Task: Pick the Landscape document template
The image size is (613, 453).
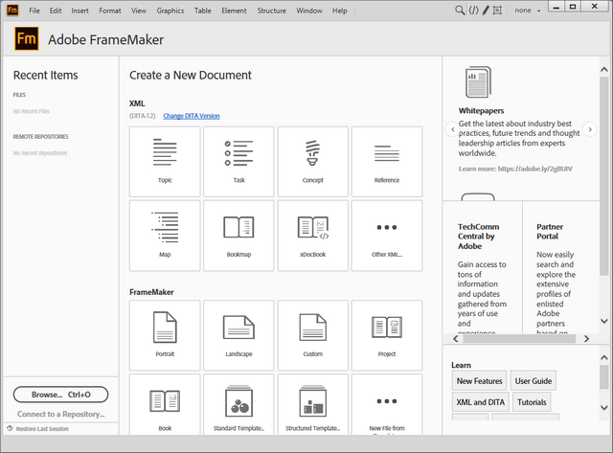Action: point(238,334)
